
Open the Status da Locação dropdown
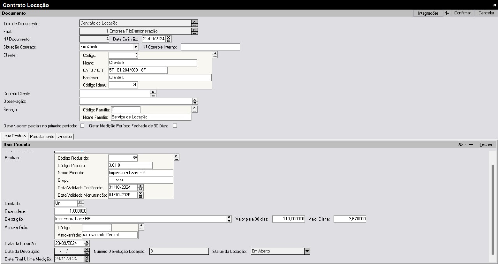[x=307, y=251]
